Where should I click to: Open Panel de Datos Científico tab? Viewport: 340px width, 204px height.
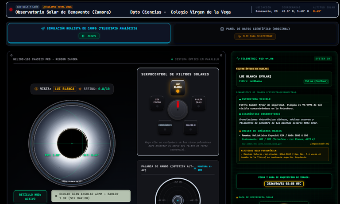[x=255, y=34]
